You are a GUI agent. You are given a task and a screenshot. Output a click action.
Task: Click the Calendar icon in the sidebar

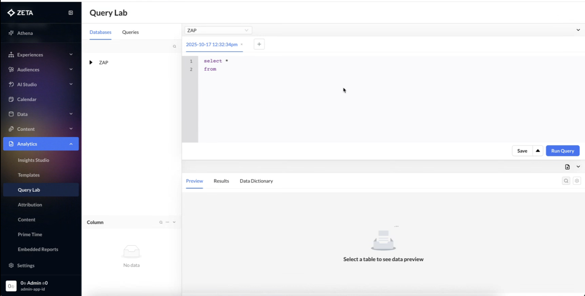[x=11, y=99]
